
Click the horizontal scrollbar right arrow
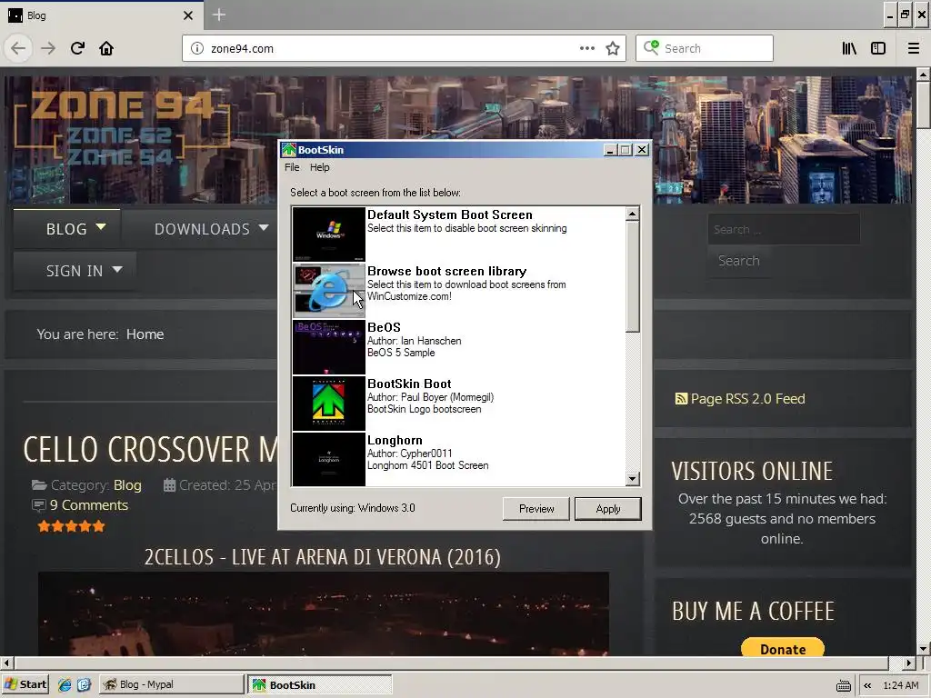click(x=909, y=663)
